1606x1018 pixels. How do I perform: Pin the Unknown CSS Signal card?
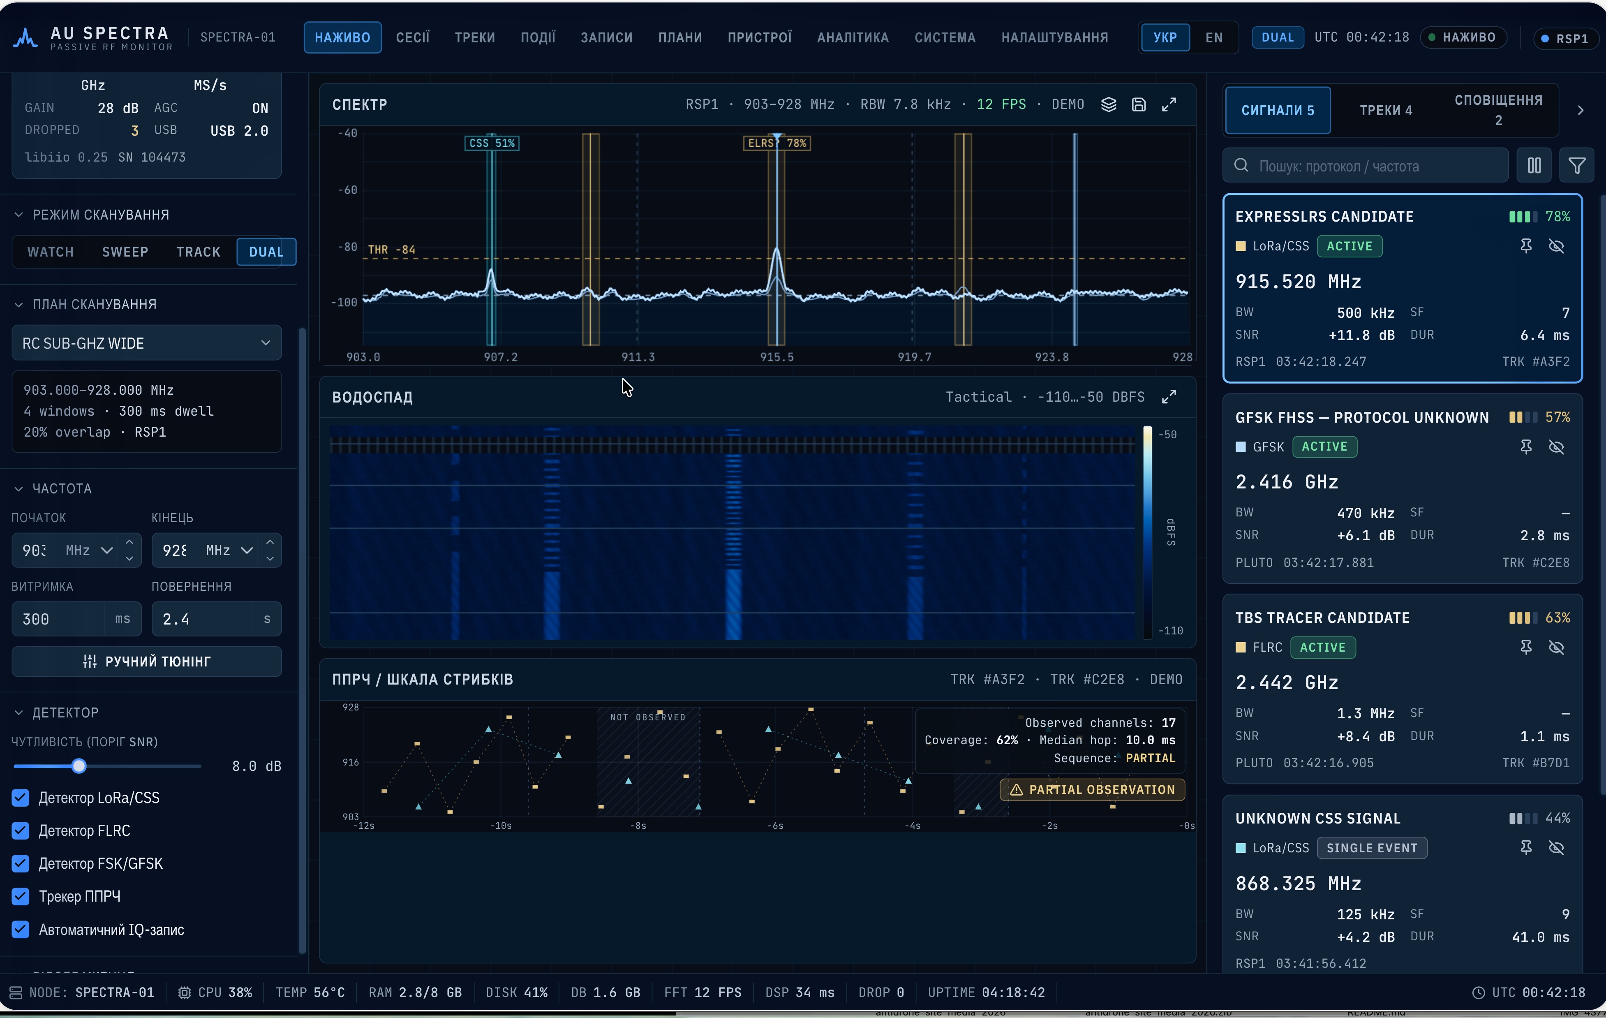(x=1526, y=848)
